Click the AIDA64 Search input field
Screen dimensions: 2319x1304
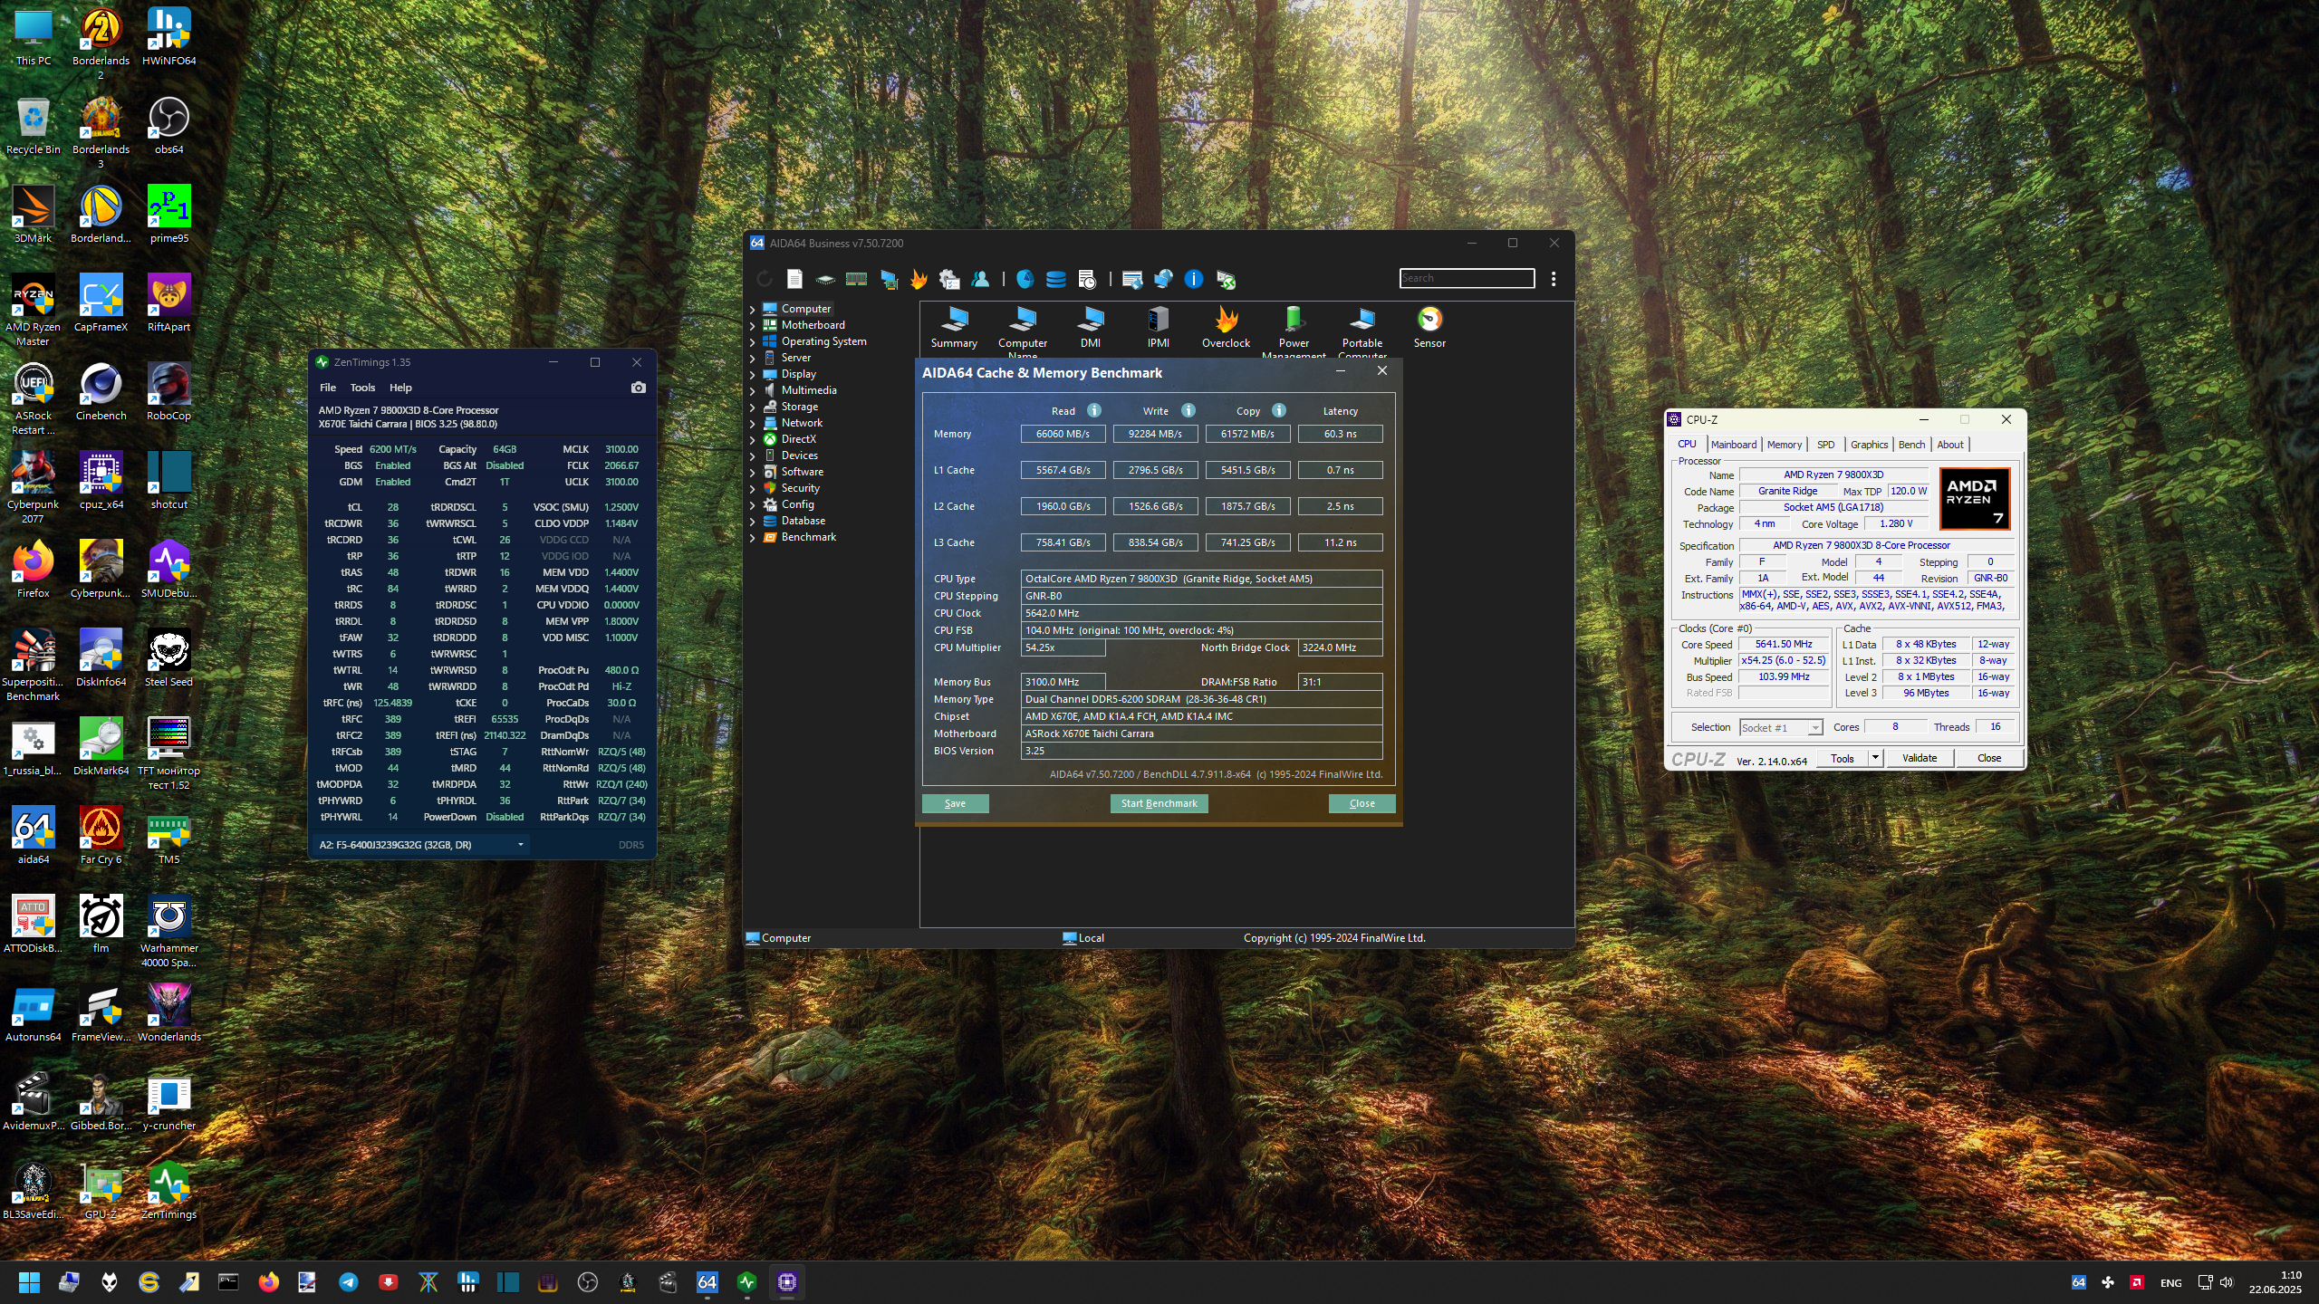1466,278
